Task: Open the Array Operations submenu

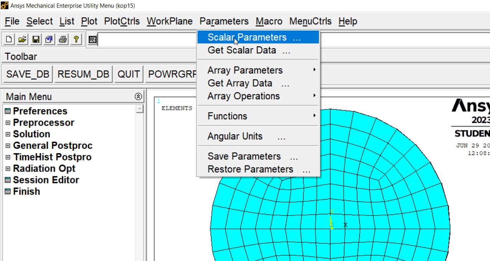Action: (x=258, y=96)
